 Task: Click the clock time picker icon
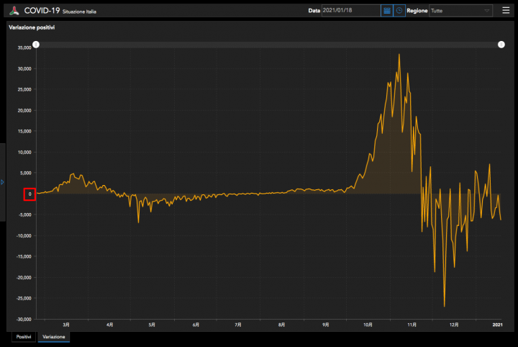coord(399,11)
